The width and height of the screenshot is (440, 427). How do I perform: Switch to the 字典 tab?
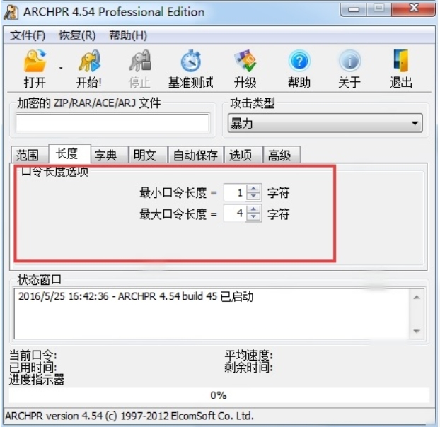tap(105, 155)
